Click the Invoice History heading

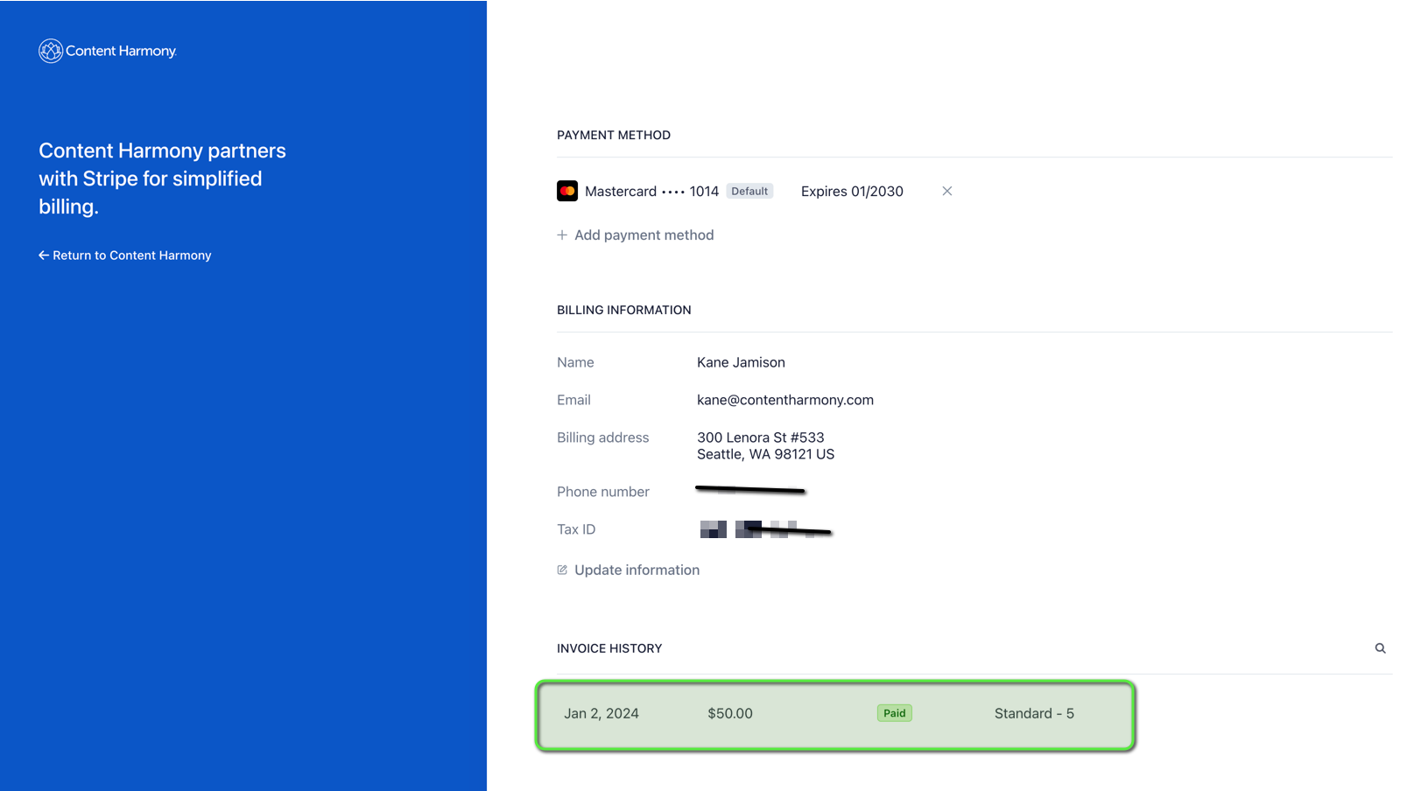(609, 648)
